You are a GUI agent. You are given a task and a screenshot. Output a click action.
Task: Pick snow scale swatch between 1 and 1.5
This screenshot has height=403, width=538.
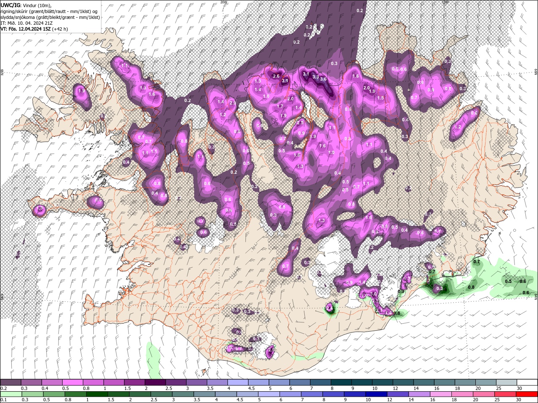[113, 382]
